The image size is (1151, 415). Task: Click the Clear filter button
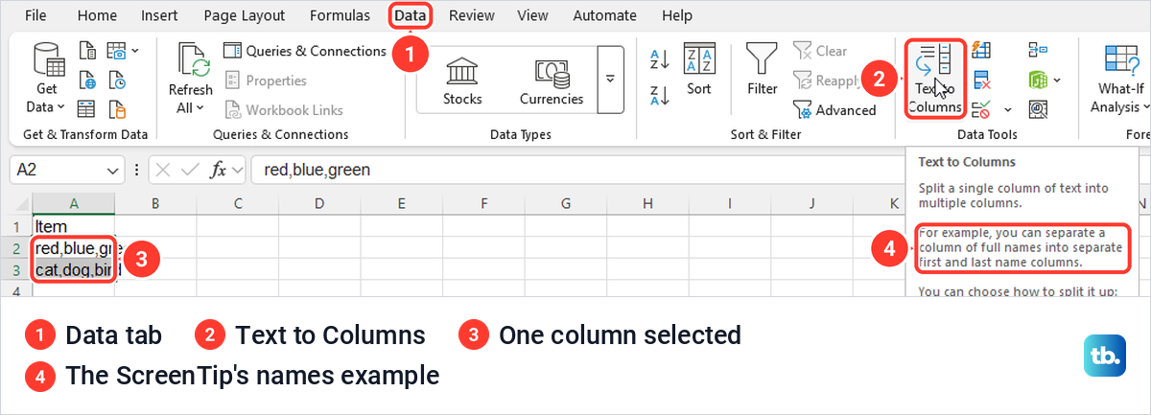(820, 51)
